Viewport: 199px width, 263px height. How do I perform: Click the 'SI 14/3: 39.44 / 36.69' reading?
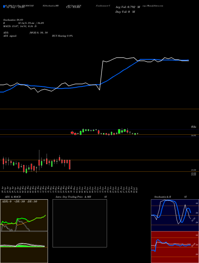31,23
